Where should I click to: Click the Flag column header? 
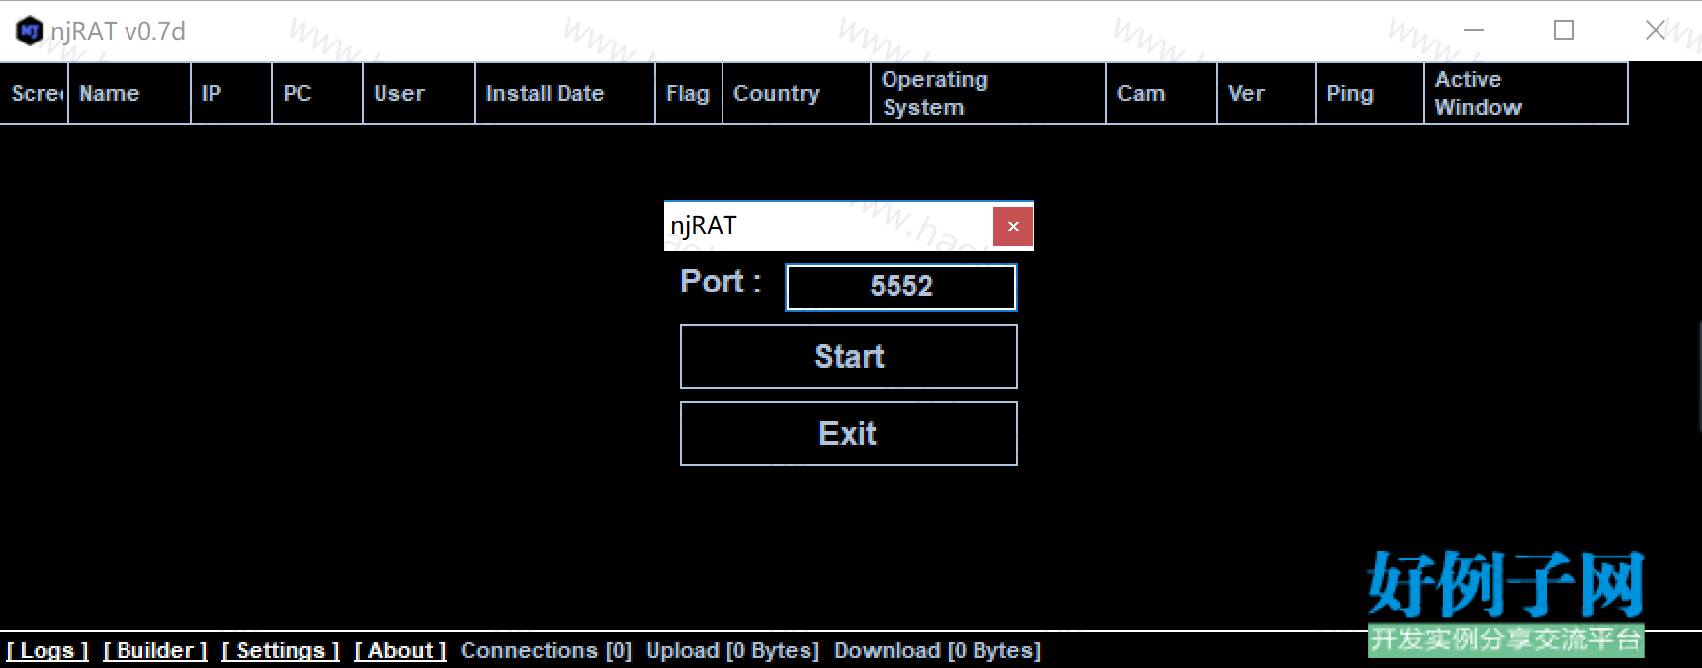(689, 93)
